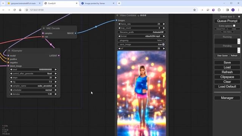Collapse the Video Combine node via its dot
Image resolution: width=242 pixels, height=136 pixels.
point(117,15)
